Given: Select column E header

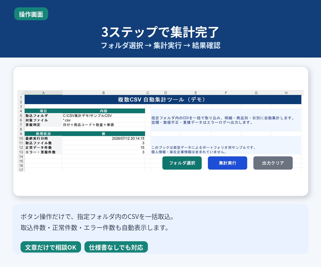Looking at the screenshot, I should 196,93.
